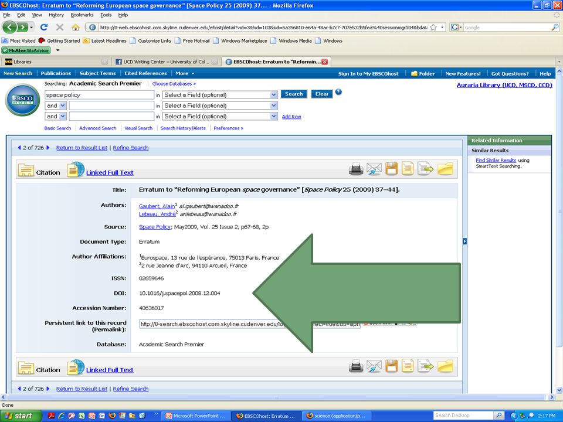Expand the More menu in EBSCO toolbar
Image resolution: width=563 pixels, height=422 pixels.
coord(185,73)
